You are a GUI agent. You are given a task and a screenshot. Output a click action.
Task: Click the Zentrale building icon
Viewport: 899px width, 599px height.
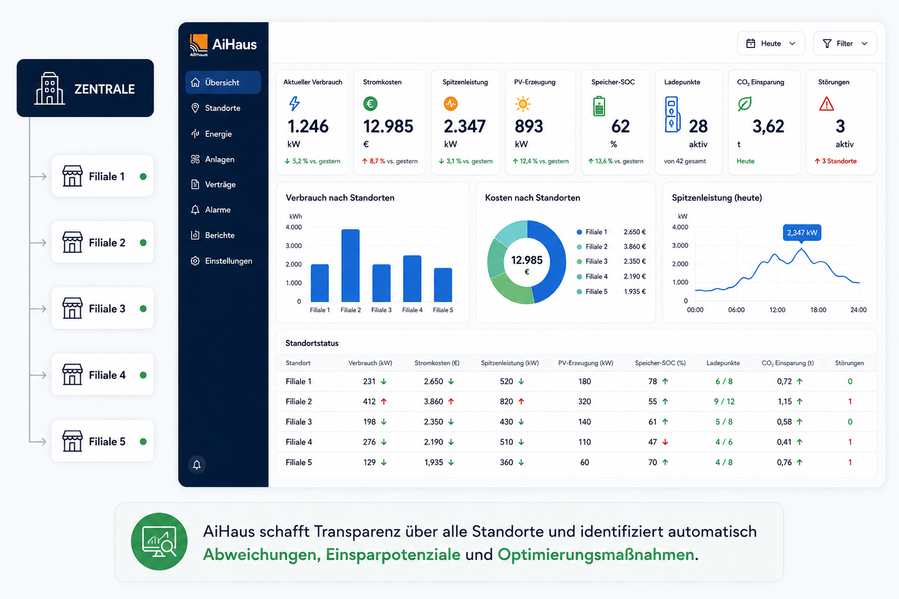(x=50, y=89)
